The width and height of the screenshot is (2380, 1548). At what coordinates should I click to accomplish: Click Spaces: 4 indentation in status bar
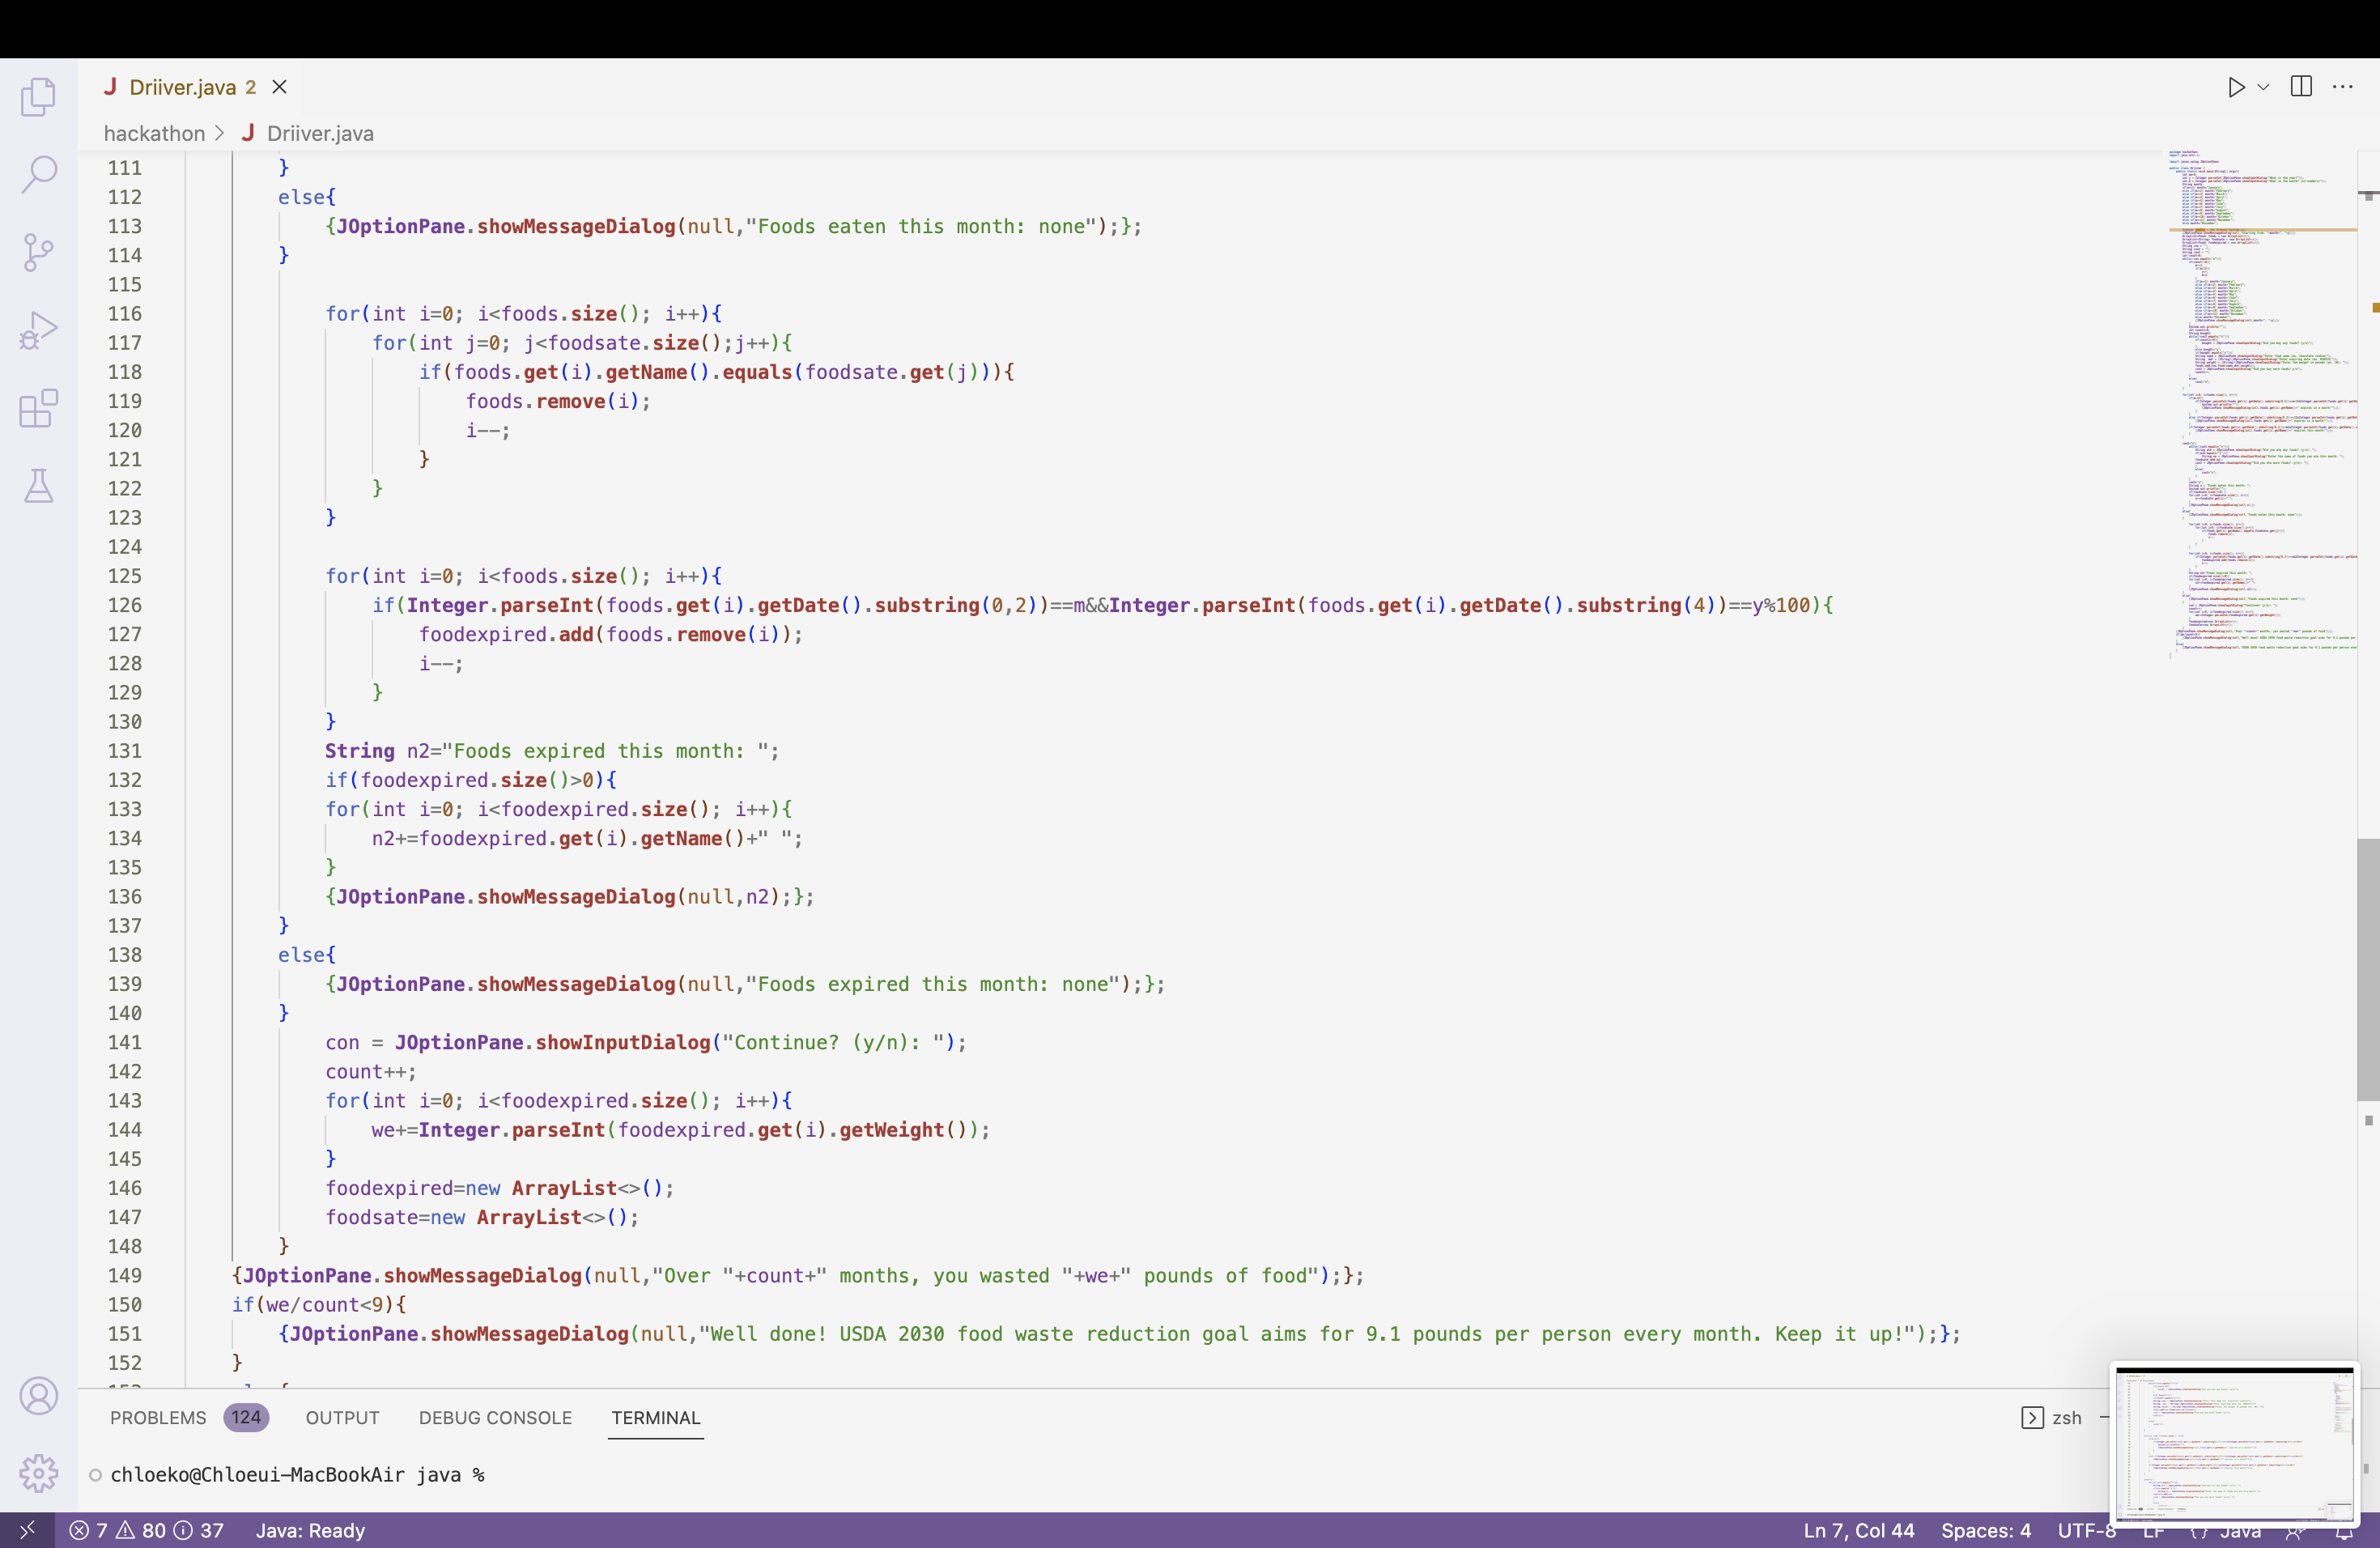coord(1985,1530)
